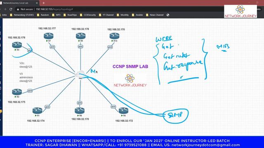Click the e0/0 interface label near R8
This screenshot has width=264, height=148.
[x=80, y=103]
